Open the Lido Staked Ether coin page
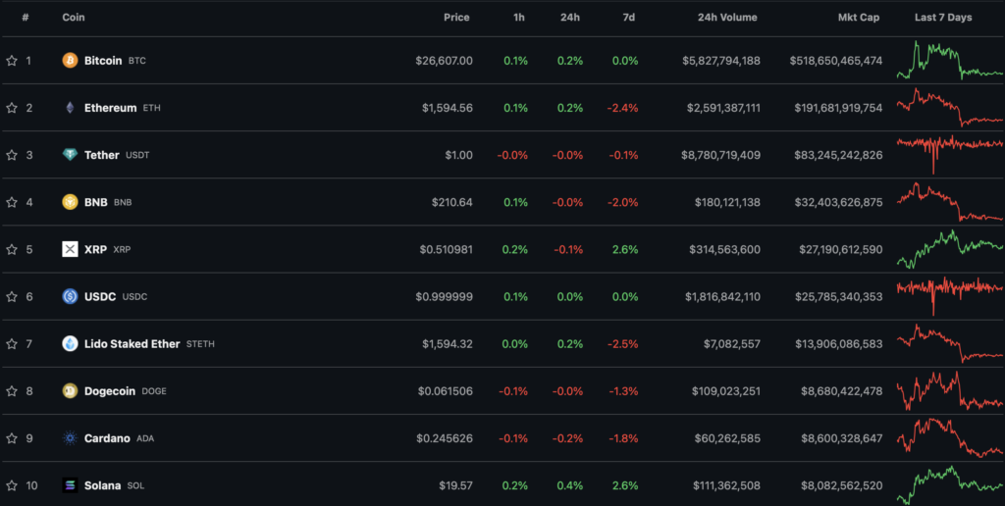Image resolution: width=1005 pixels, height=506 pixels. pyautogui.click(x=132, y=344)
